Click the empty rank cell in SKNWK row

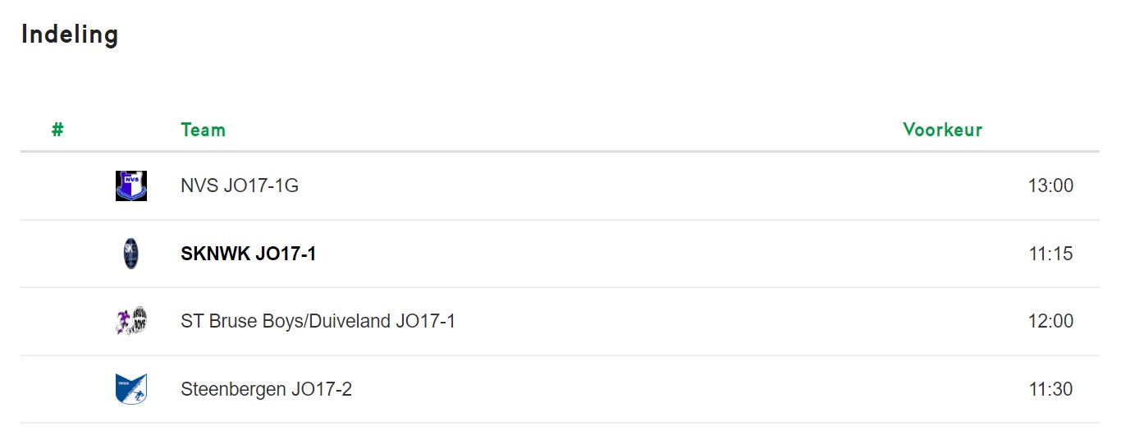[57, 254]
